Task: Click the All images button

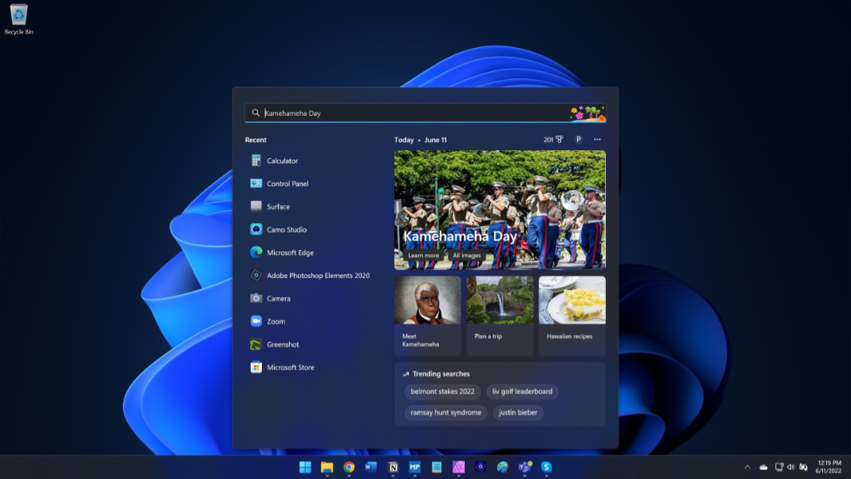Action: 467,255
